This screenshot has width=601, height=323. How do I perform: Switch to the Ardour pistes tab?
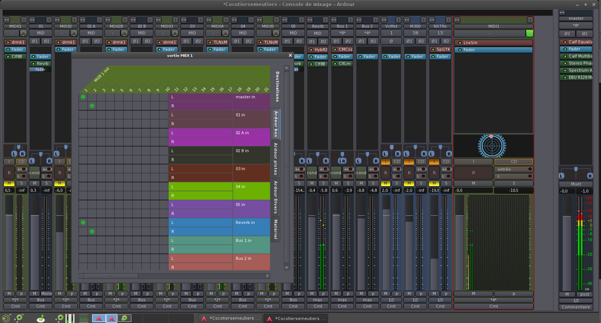[275, 159]
